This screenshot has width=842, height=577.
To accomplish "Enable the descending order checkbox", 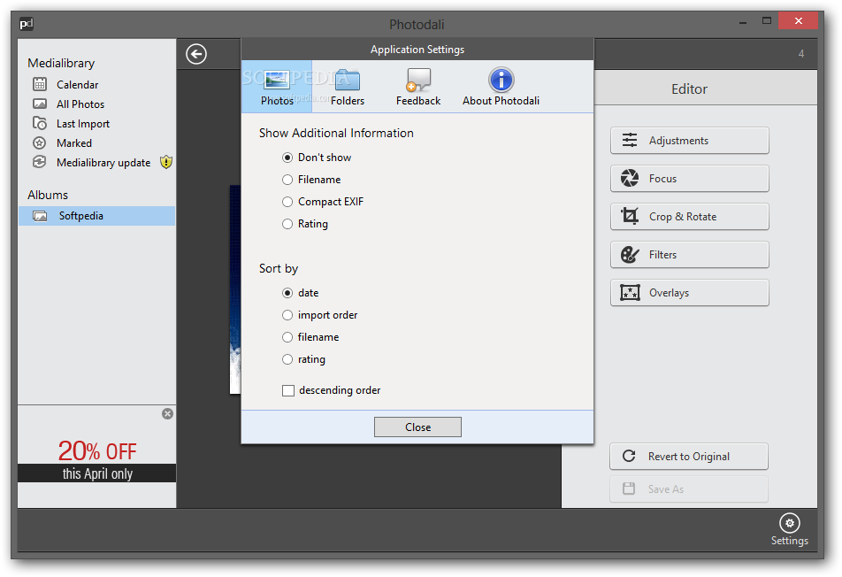I will tap(288, 390).
